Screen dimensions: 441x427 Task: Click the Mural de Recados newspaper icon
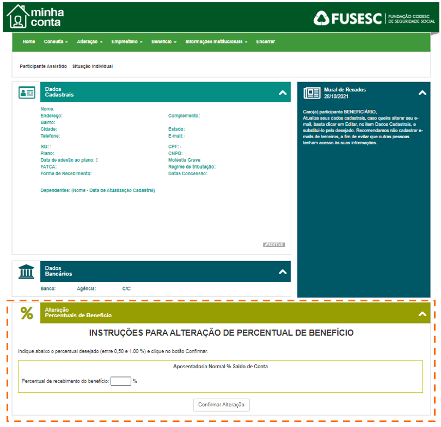(312, 92)
